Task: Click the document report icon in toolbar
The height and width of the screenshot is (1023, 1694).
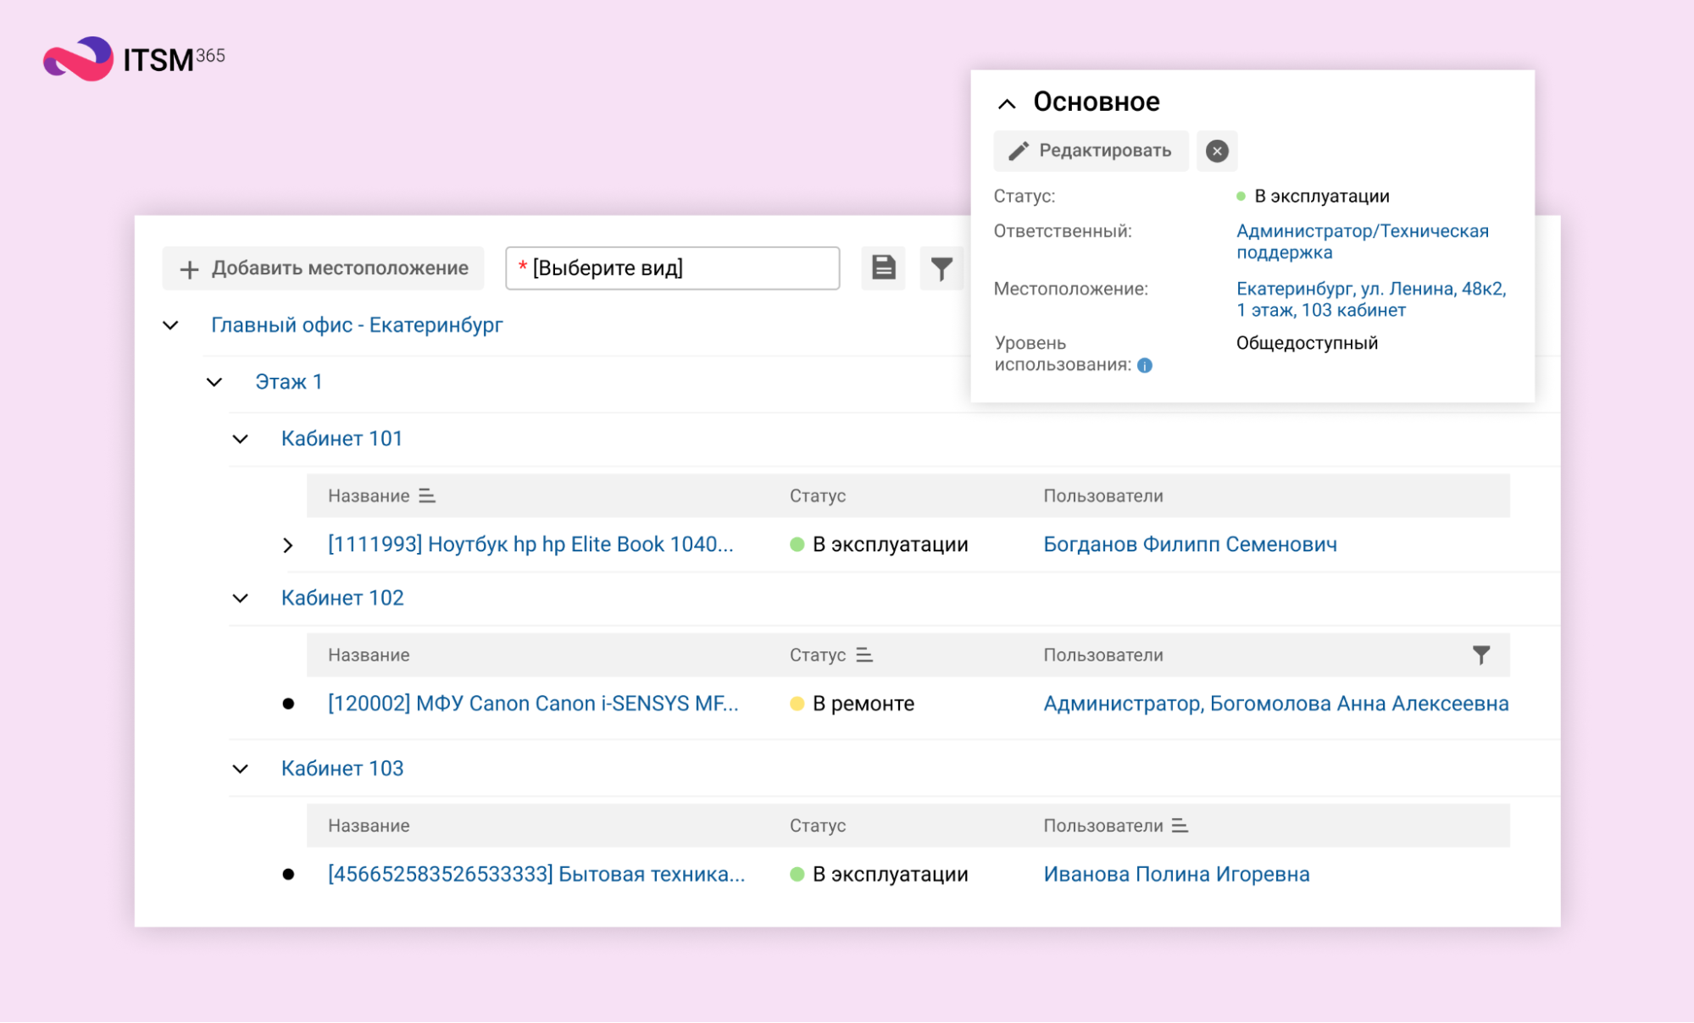Action: click(x=883, y=268)
